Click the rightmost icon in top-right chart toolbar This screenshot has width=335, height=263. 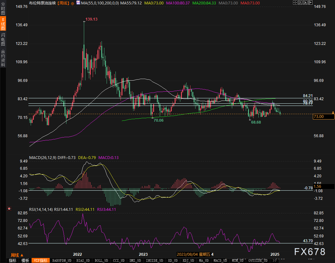(x=310, y=3)
